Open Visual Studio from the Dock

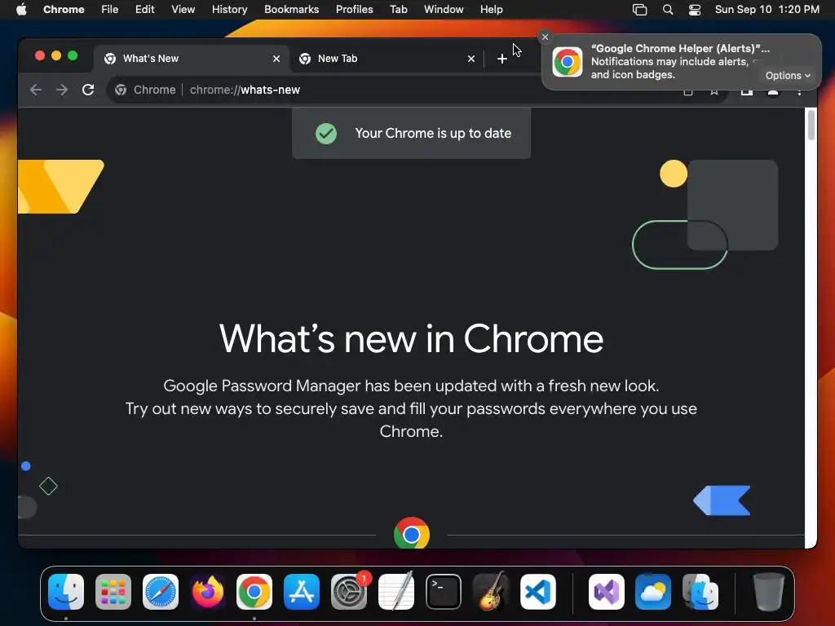pyautogui.click(x=607, y=592)
